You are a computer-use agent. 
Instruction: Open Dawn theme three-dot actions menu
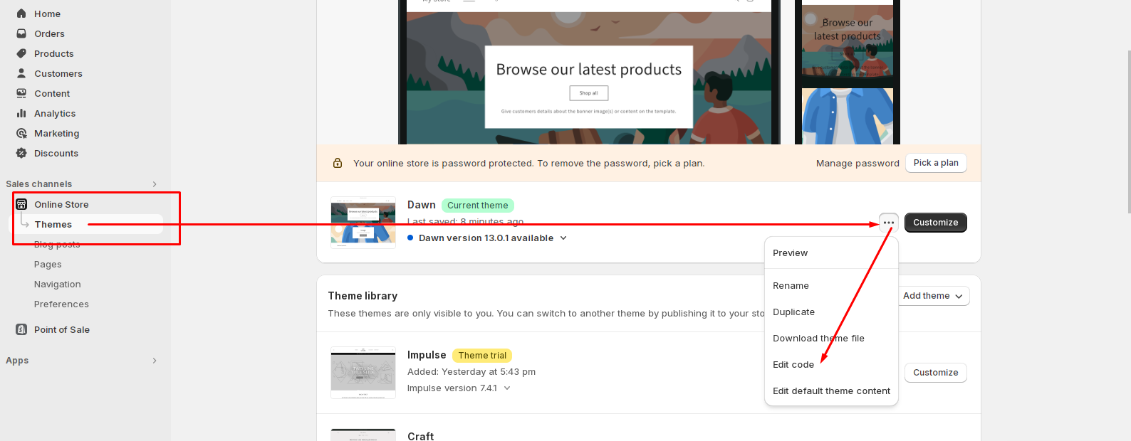(x=889, y=223)
